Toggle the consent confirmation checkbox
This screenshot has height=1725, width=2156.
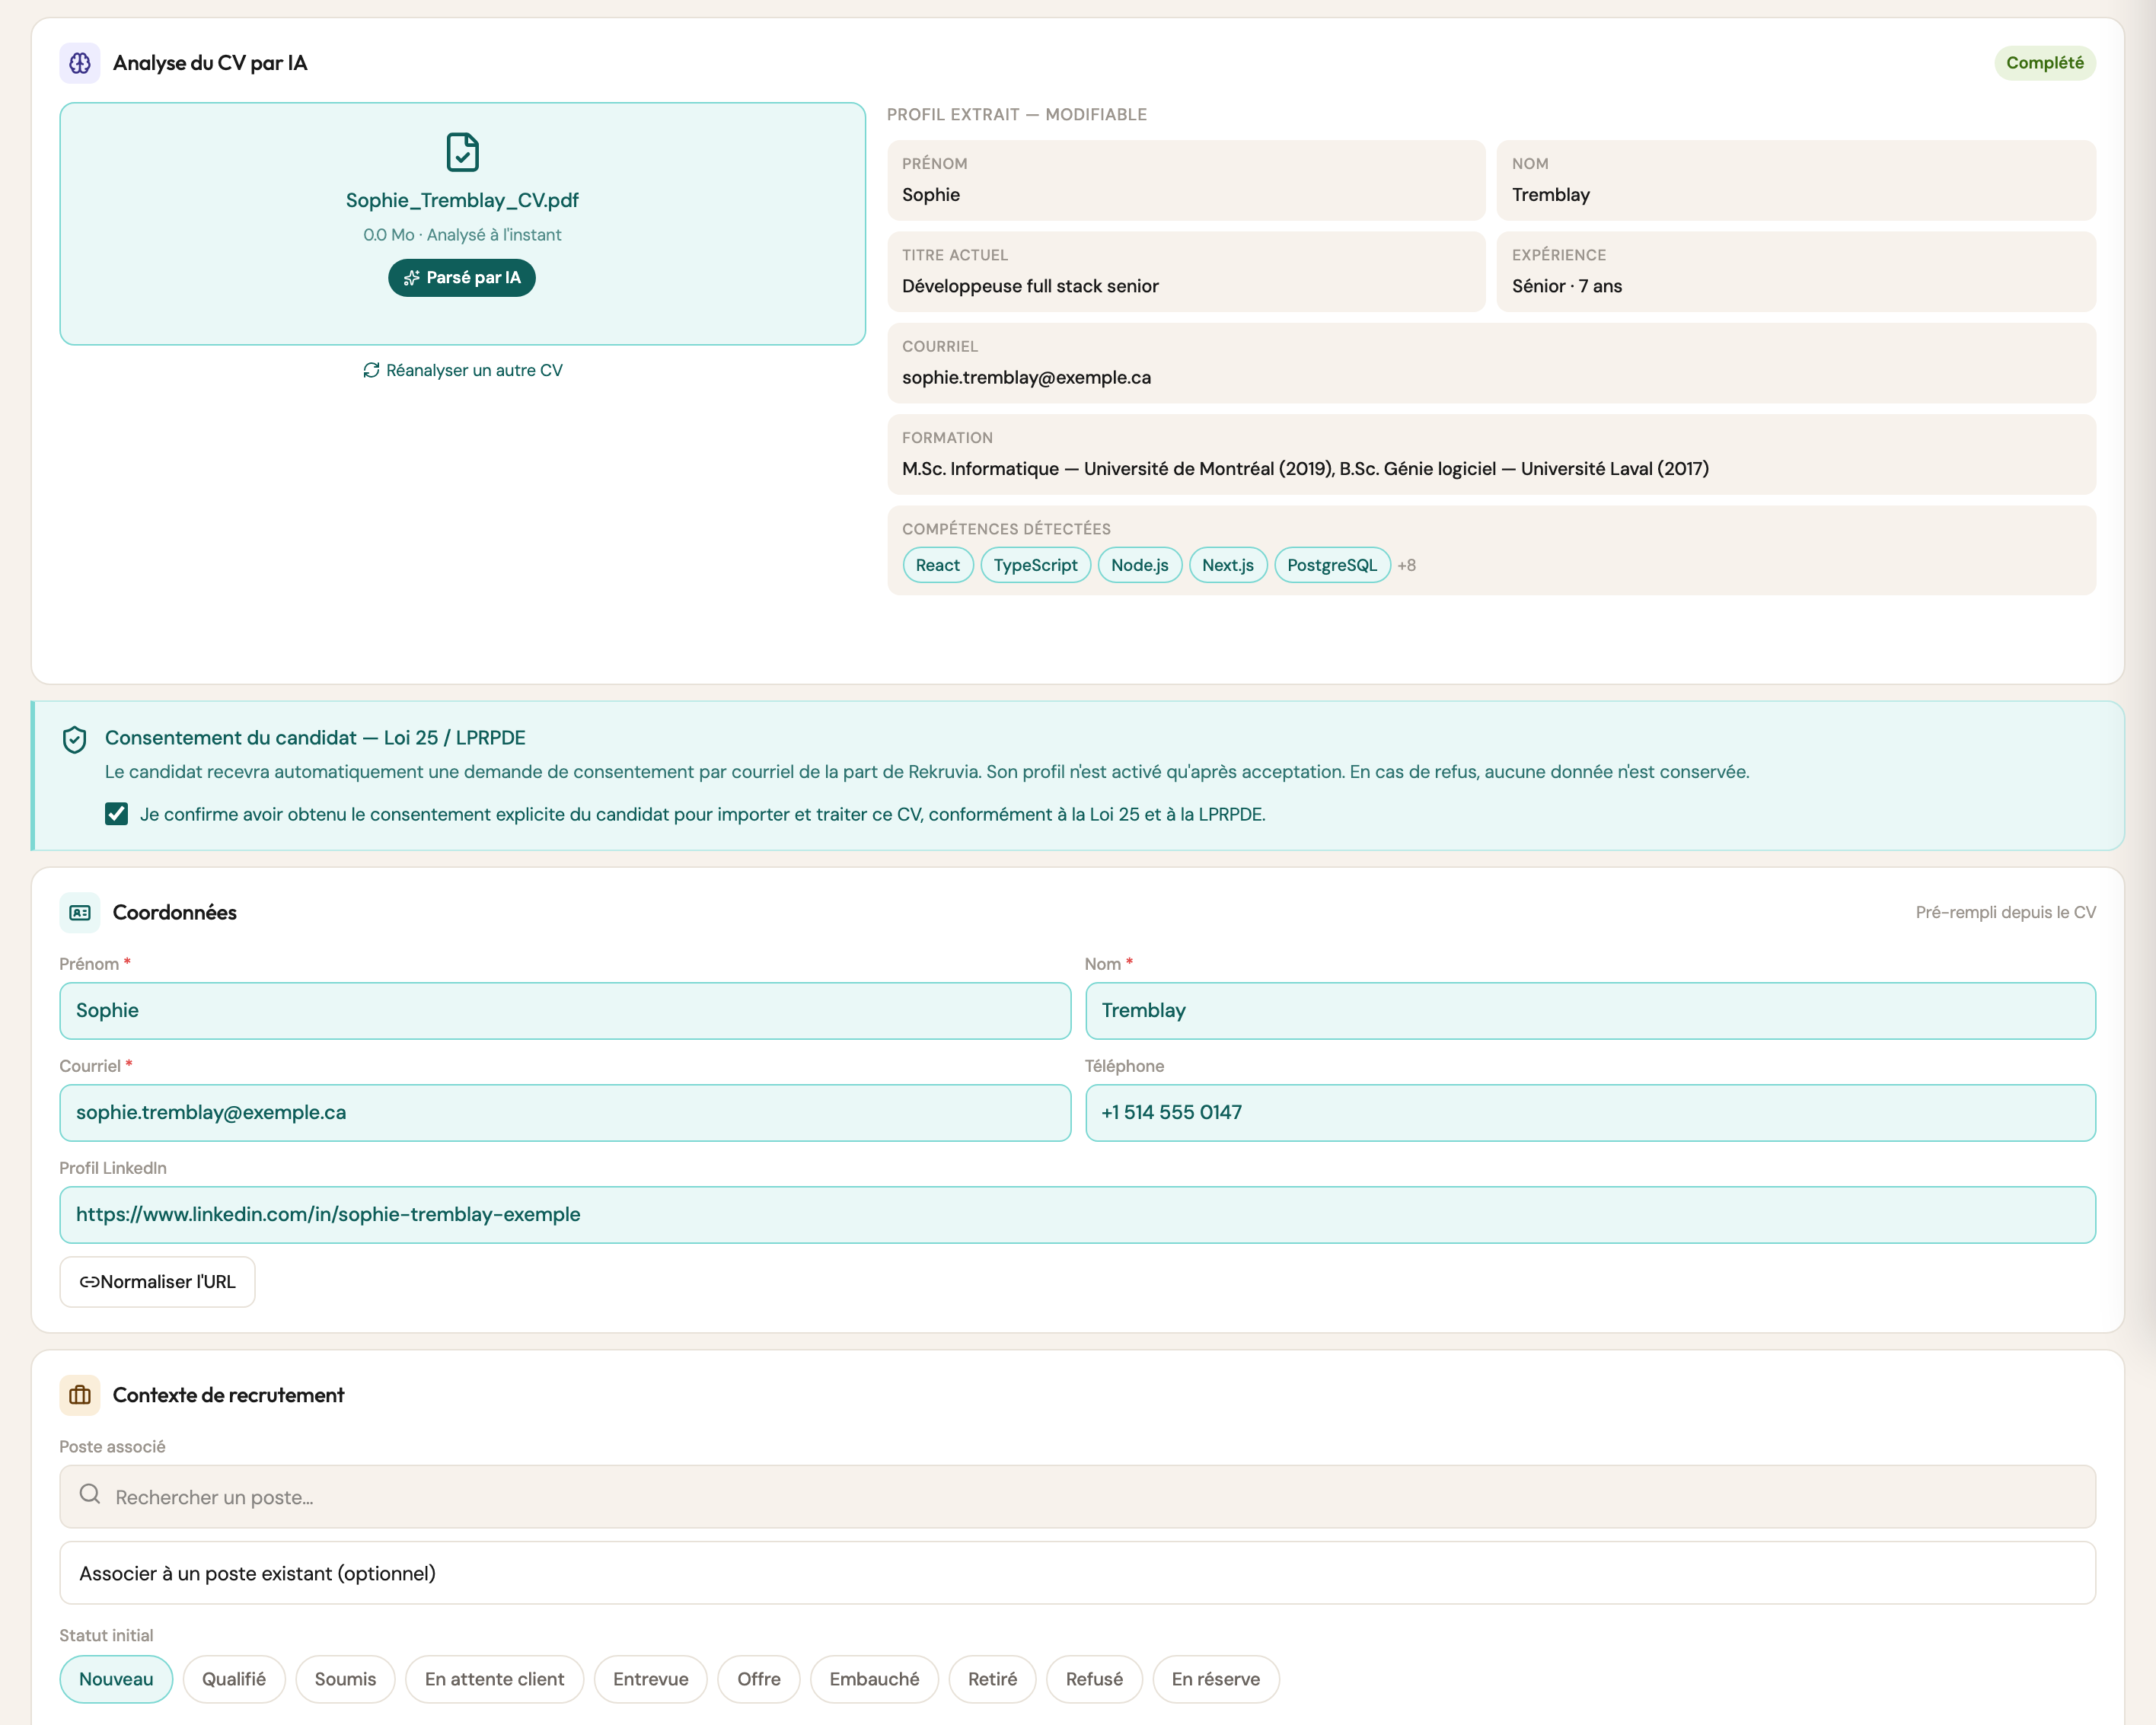pos(116,814)
